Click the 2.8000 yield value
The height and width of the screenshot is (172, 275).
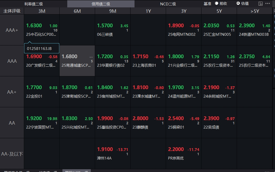tap(140, 118)
